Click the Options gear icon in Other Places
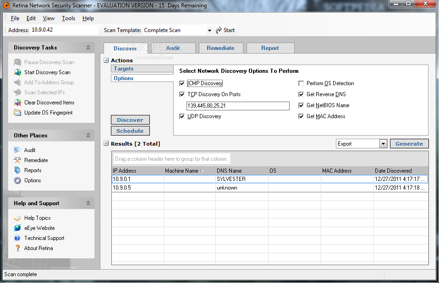 [17, 180]
